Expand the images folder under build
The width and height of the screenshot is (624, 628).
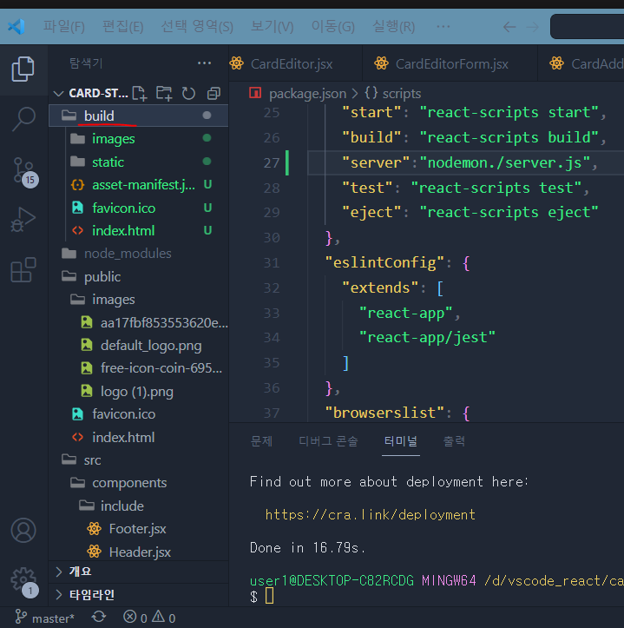[x=139, y=139]
